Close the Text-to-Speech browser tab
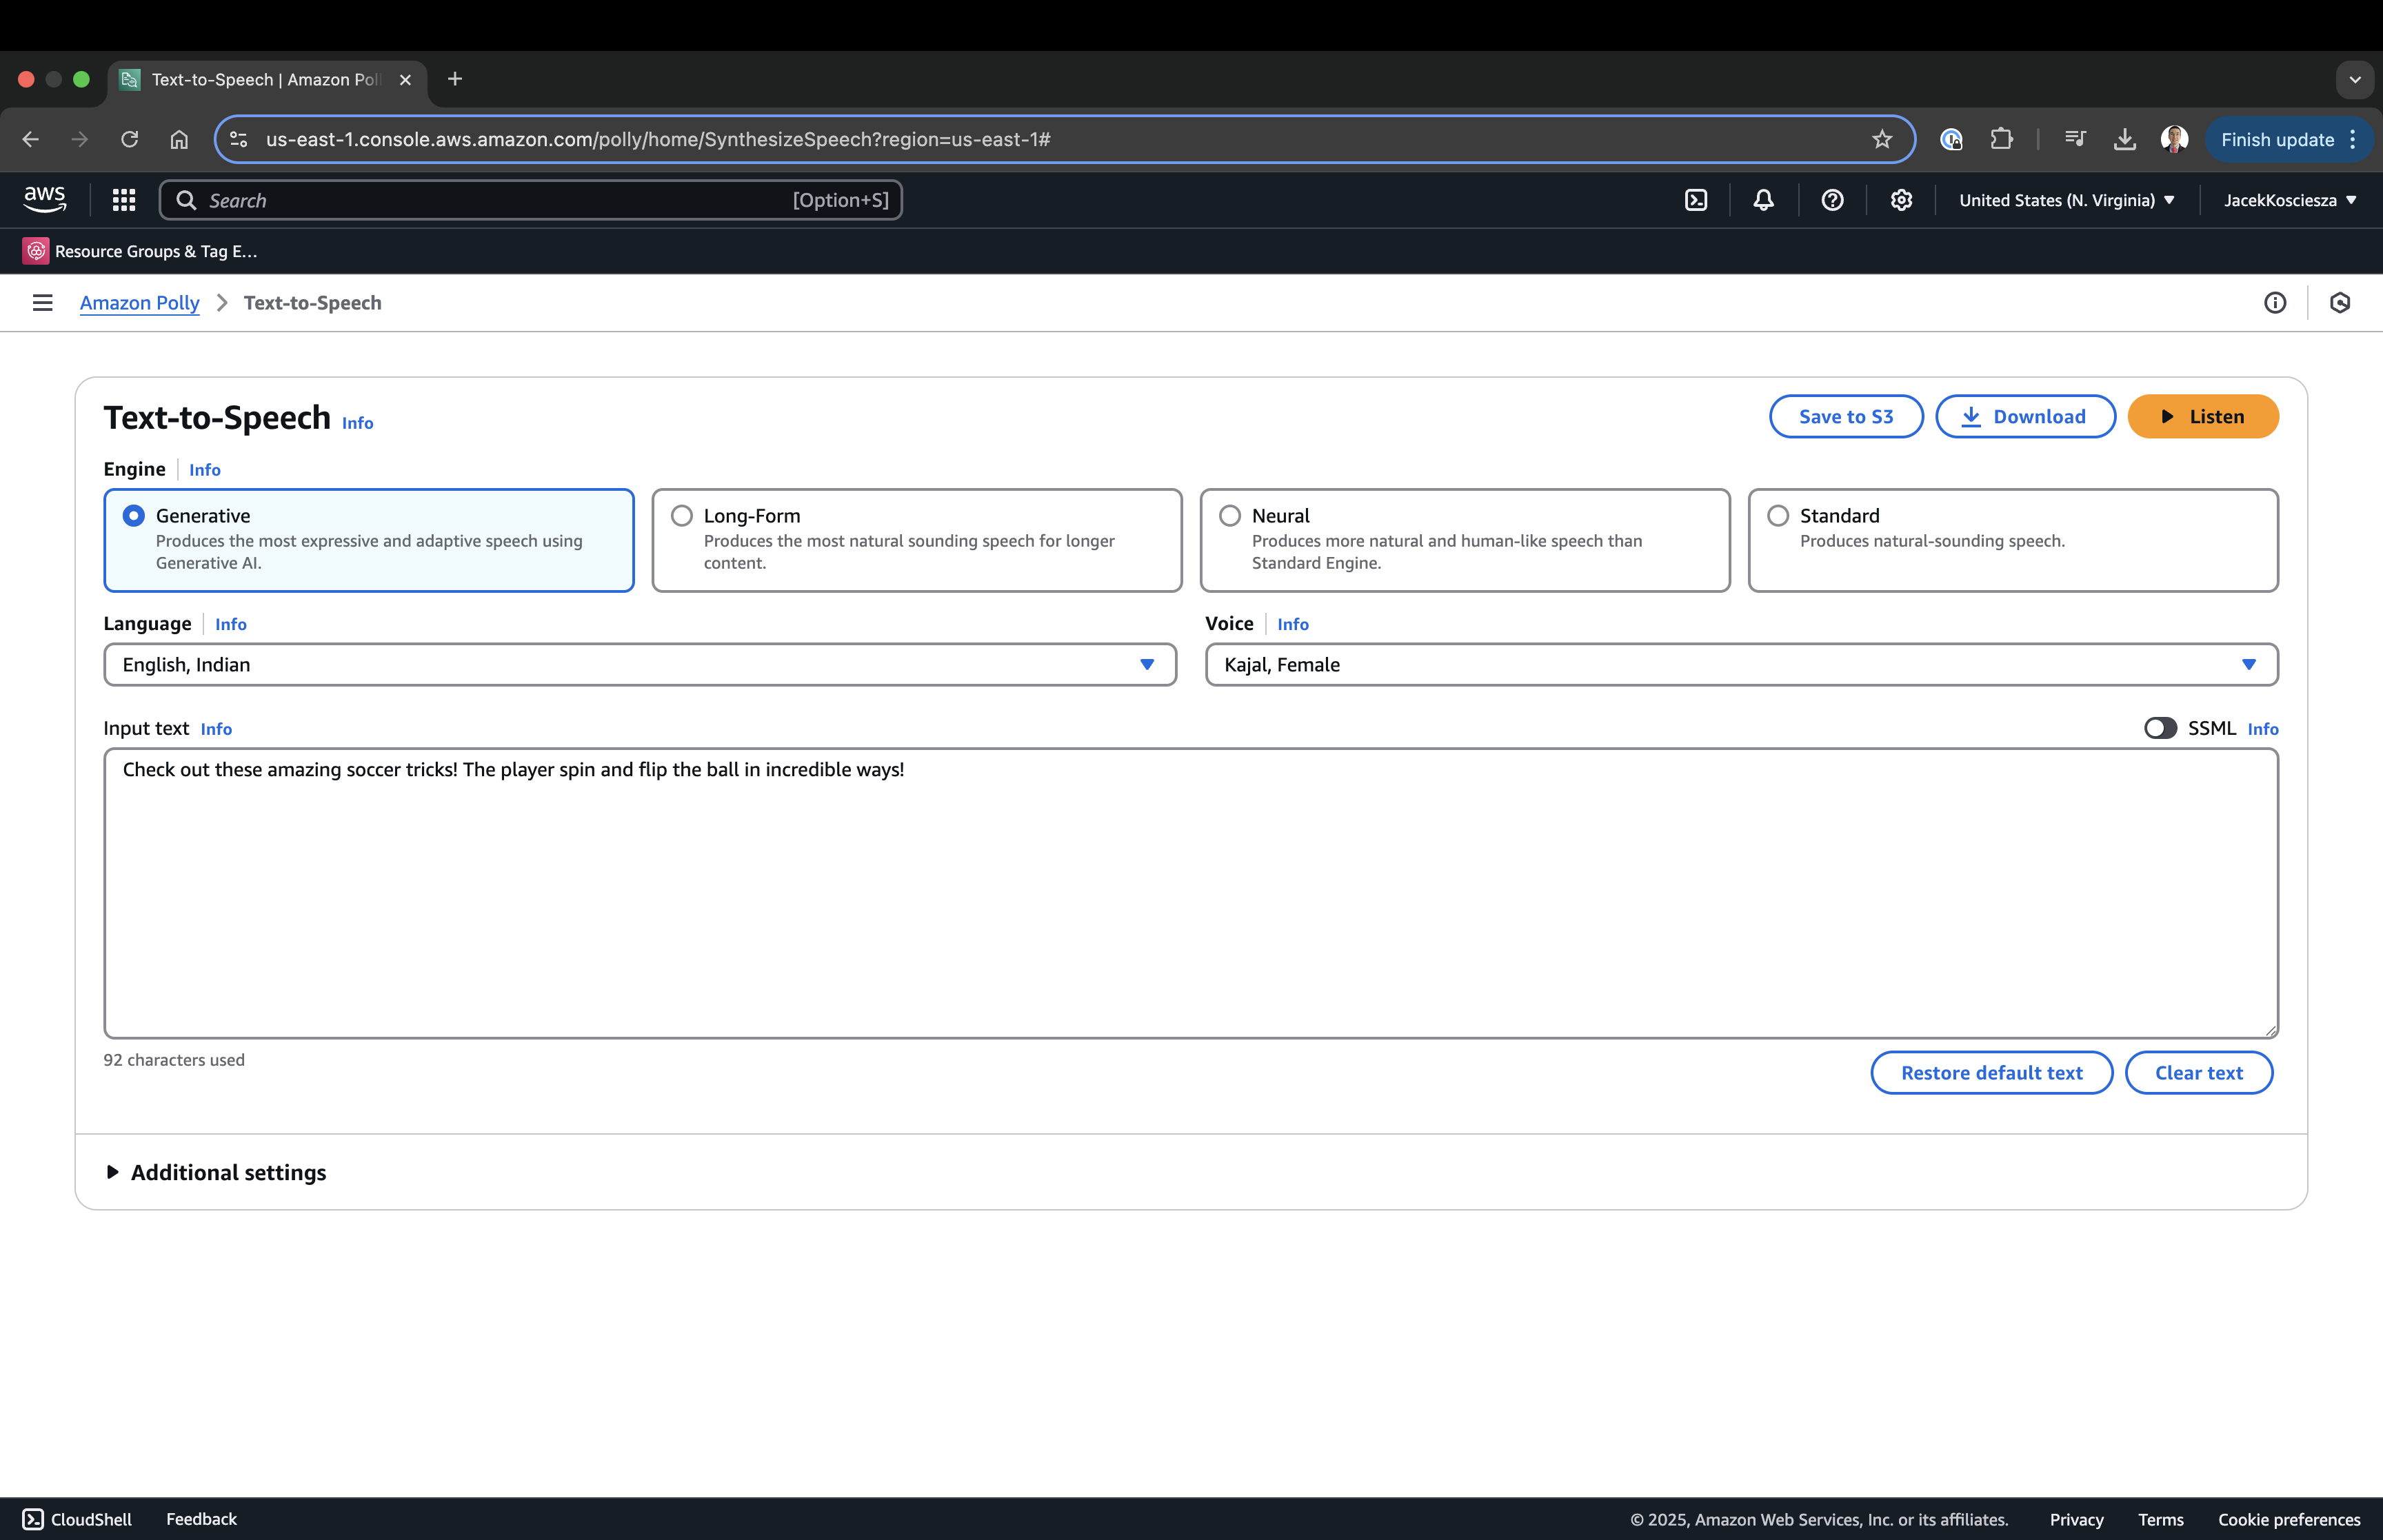 coord(405,80)
